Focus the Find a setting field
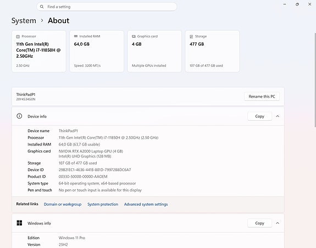 click(x=107, y=7)
